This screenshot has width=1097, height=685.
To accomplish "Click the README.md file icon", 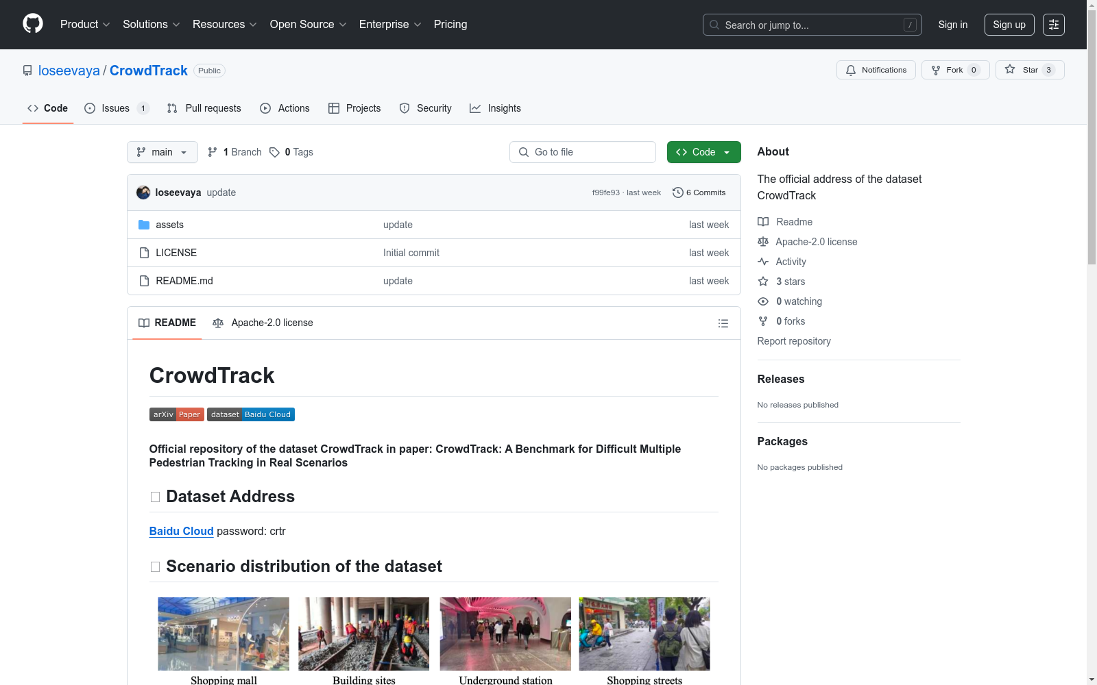I will pyautogui.click(x=144, y=281).
